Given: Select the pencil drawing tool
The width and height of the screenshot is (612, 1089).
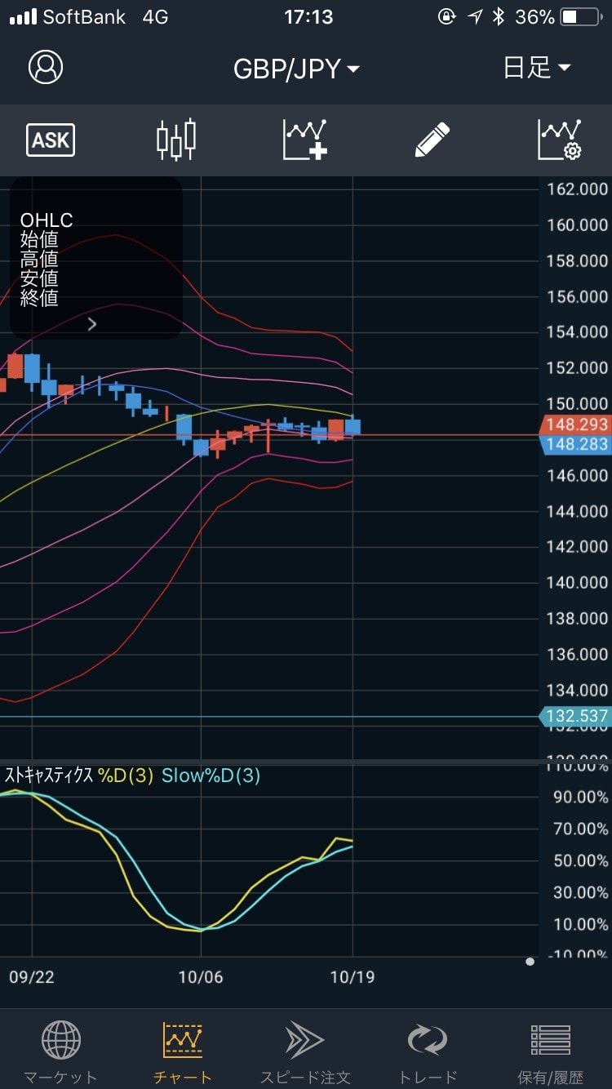Looking at the screenshot, I should point(432,140).
